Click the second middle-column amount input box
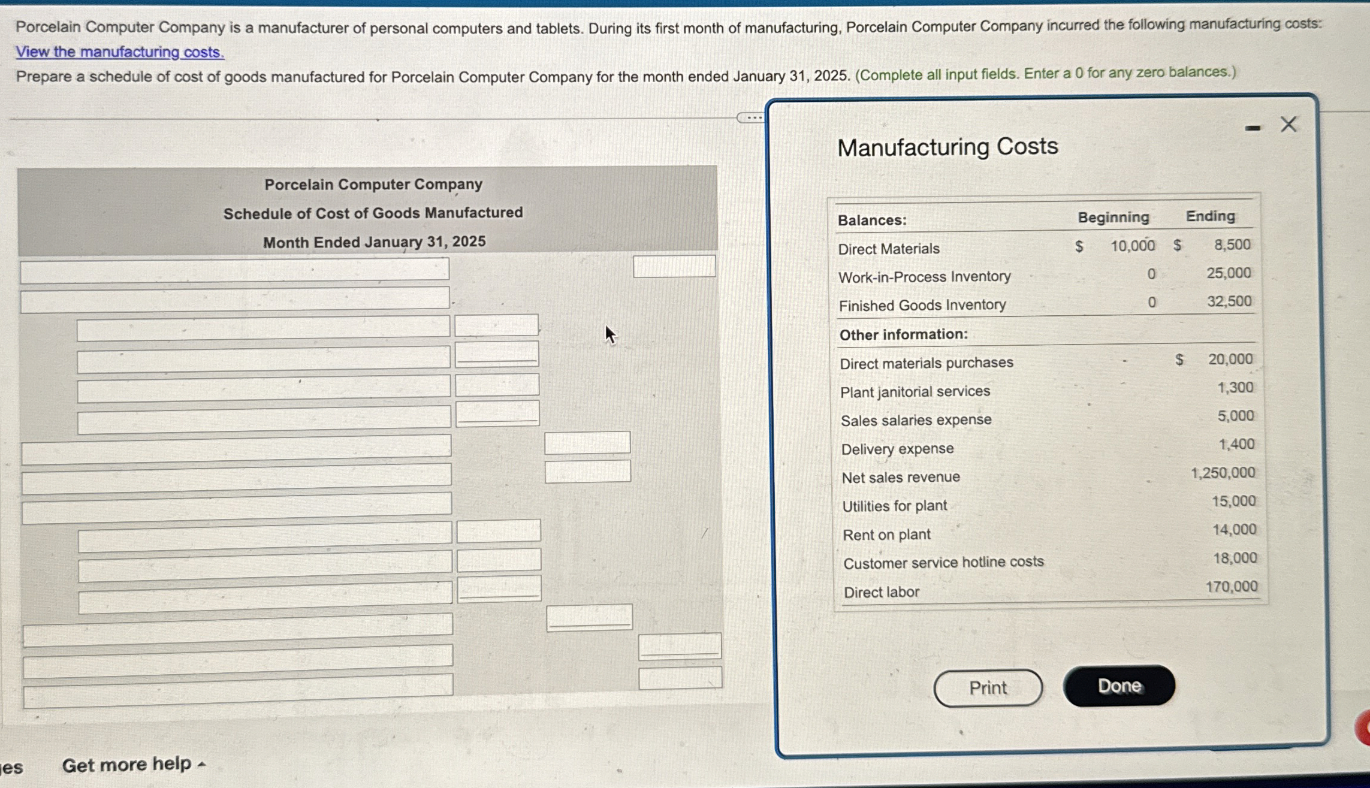Viewport: 1370px width, 788px height. tap(587, 472)
